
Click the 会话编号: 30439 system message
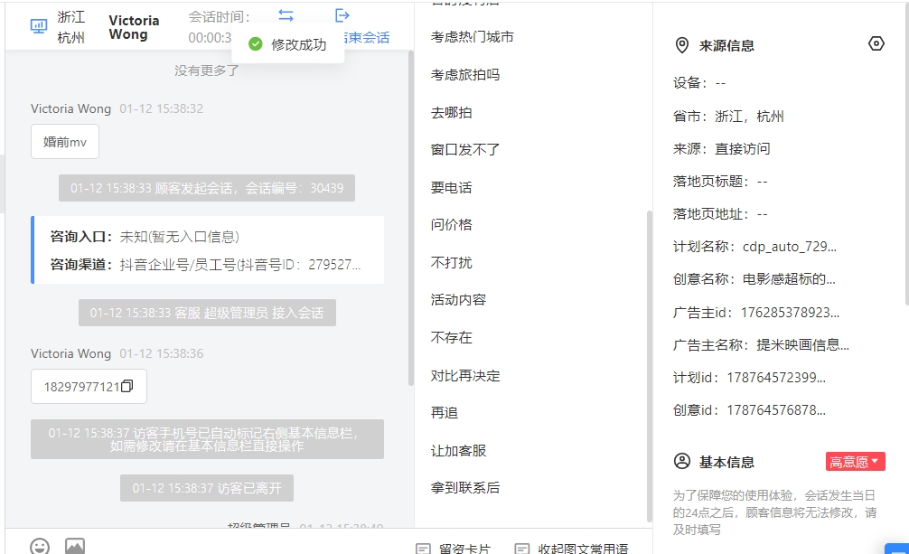tap(207, 188)
